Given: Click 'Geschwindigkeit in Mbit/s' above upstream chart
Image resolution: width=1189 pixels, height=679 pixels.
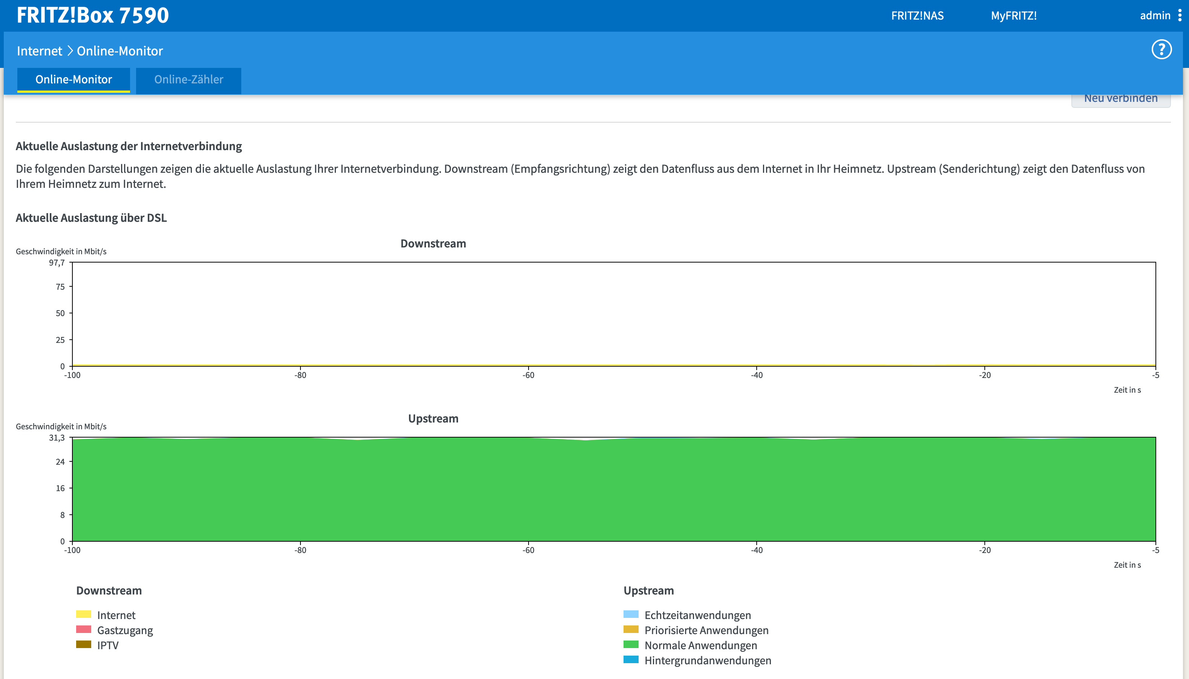Looking at the screenshot, I should [61, 426].
